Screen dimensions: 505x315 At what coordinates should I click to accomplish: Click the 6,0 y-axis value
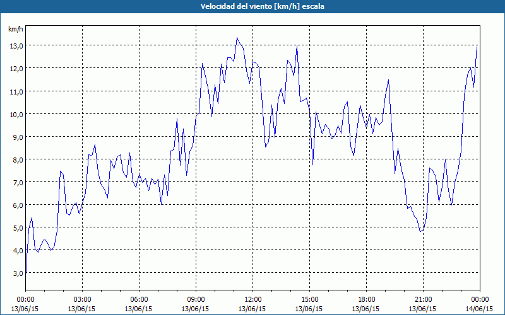tap(17, 205)
